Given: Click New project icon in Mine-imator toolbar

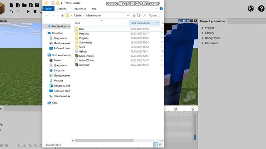Looking at the screenshot, I should click(x=11, y=5).
